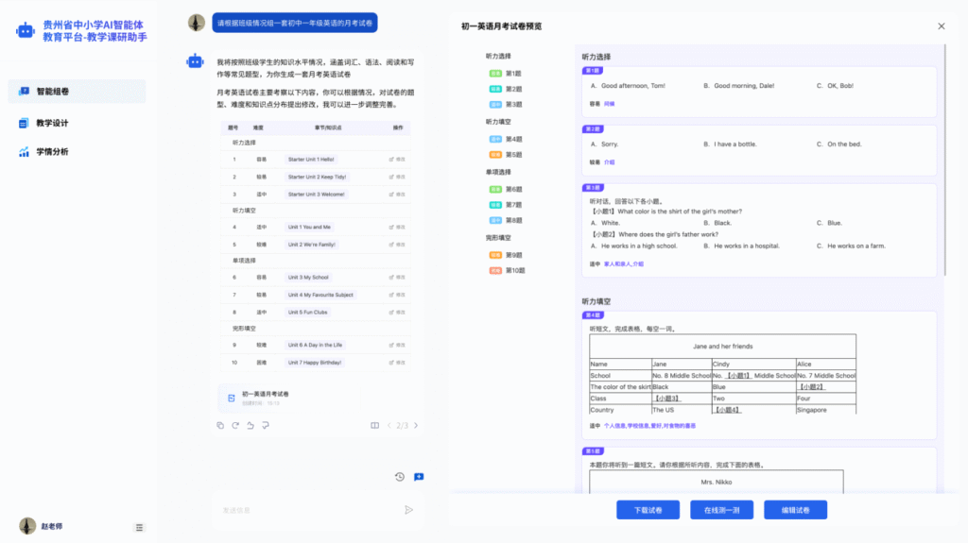Go to the next response version arrow
The height and width of the screenshot is (543, 968).
[416, 426]
